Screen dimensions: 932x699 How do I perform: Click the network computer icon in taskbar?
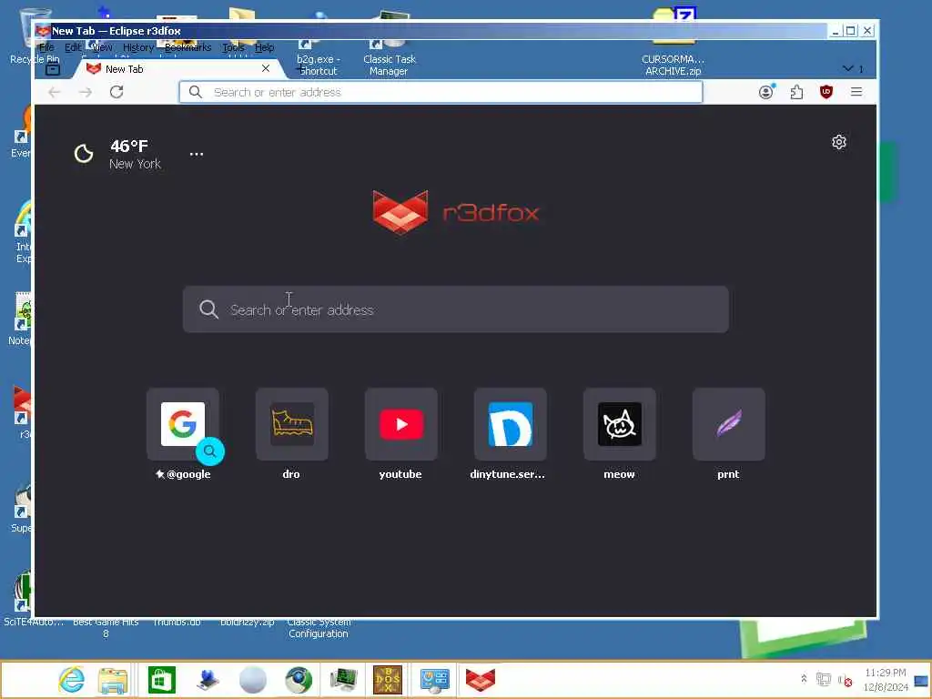(208, 680)
